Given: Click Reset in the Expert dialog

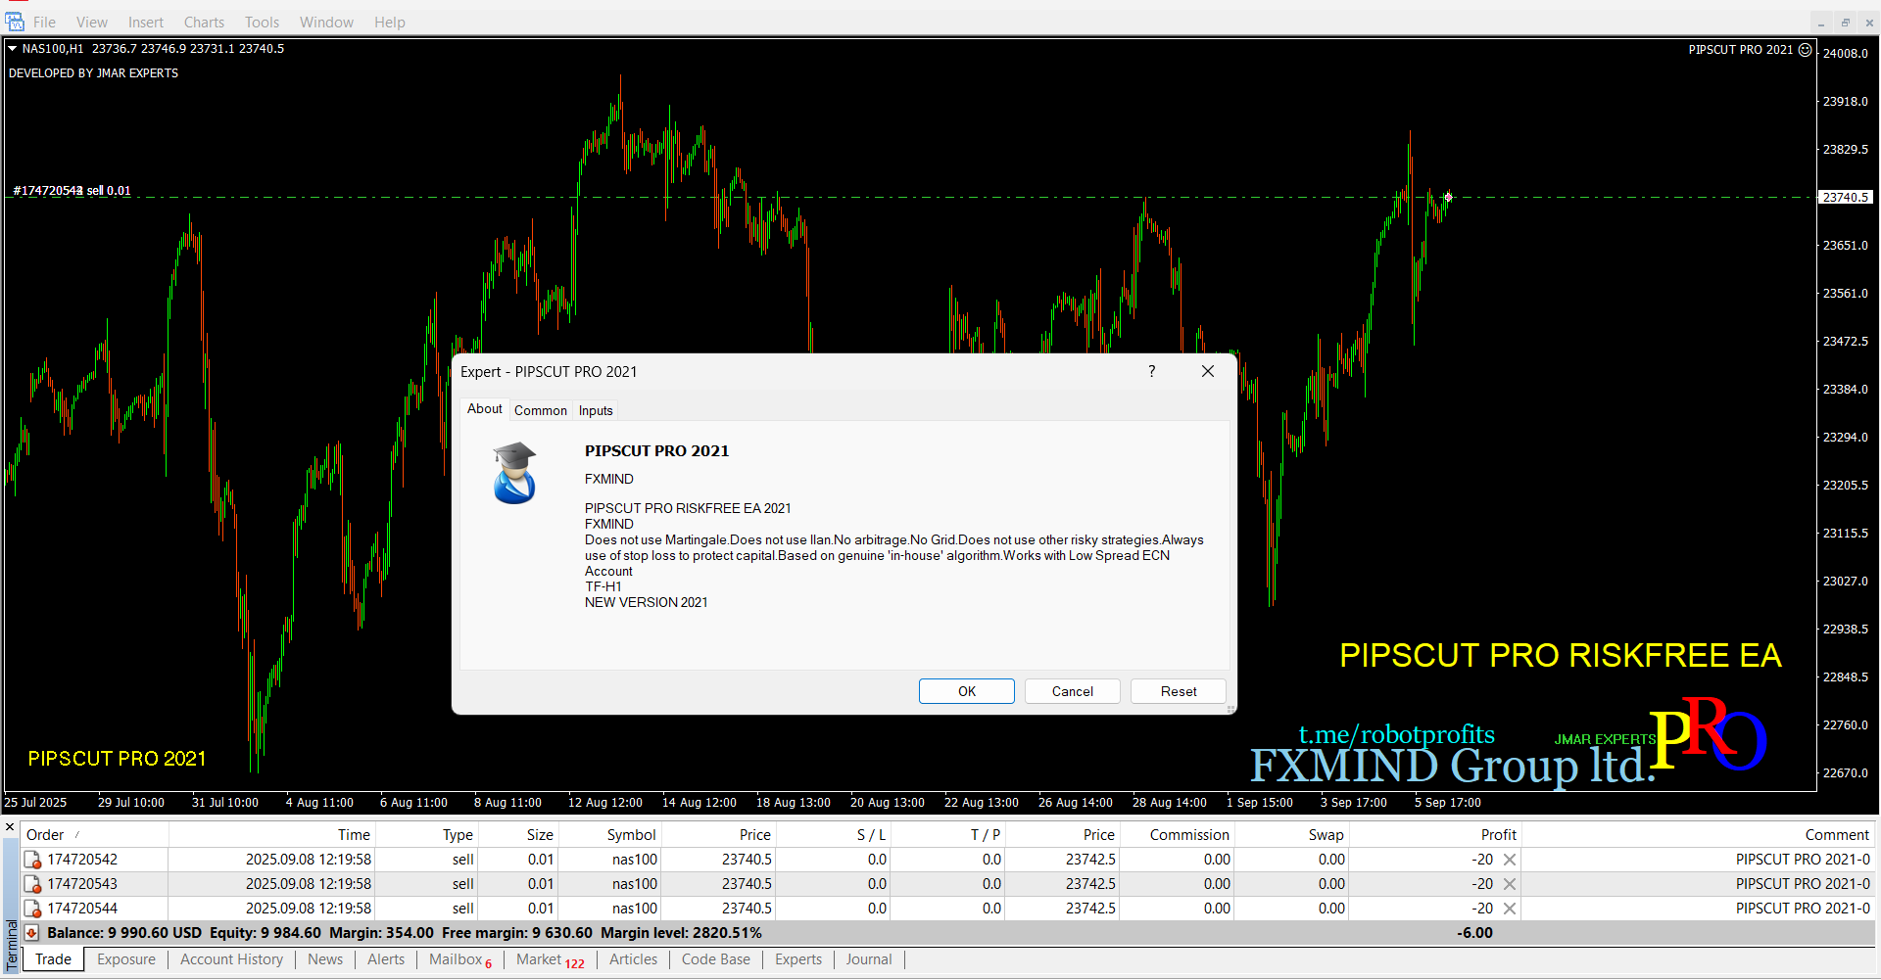Looking at the screenshot, I should (x=1179, y=691).
